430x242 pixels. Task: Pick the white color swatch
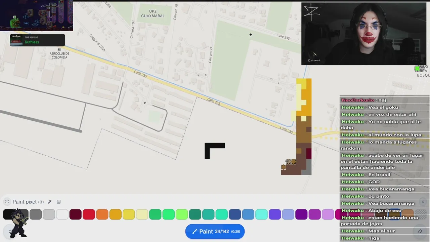(62, 214)
